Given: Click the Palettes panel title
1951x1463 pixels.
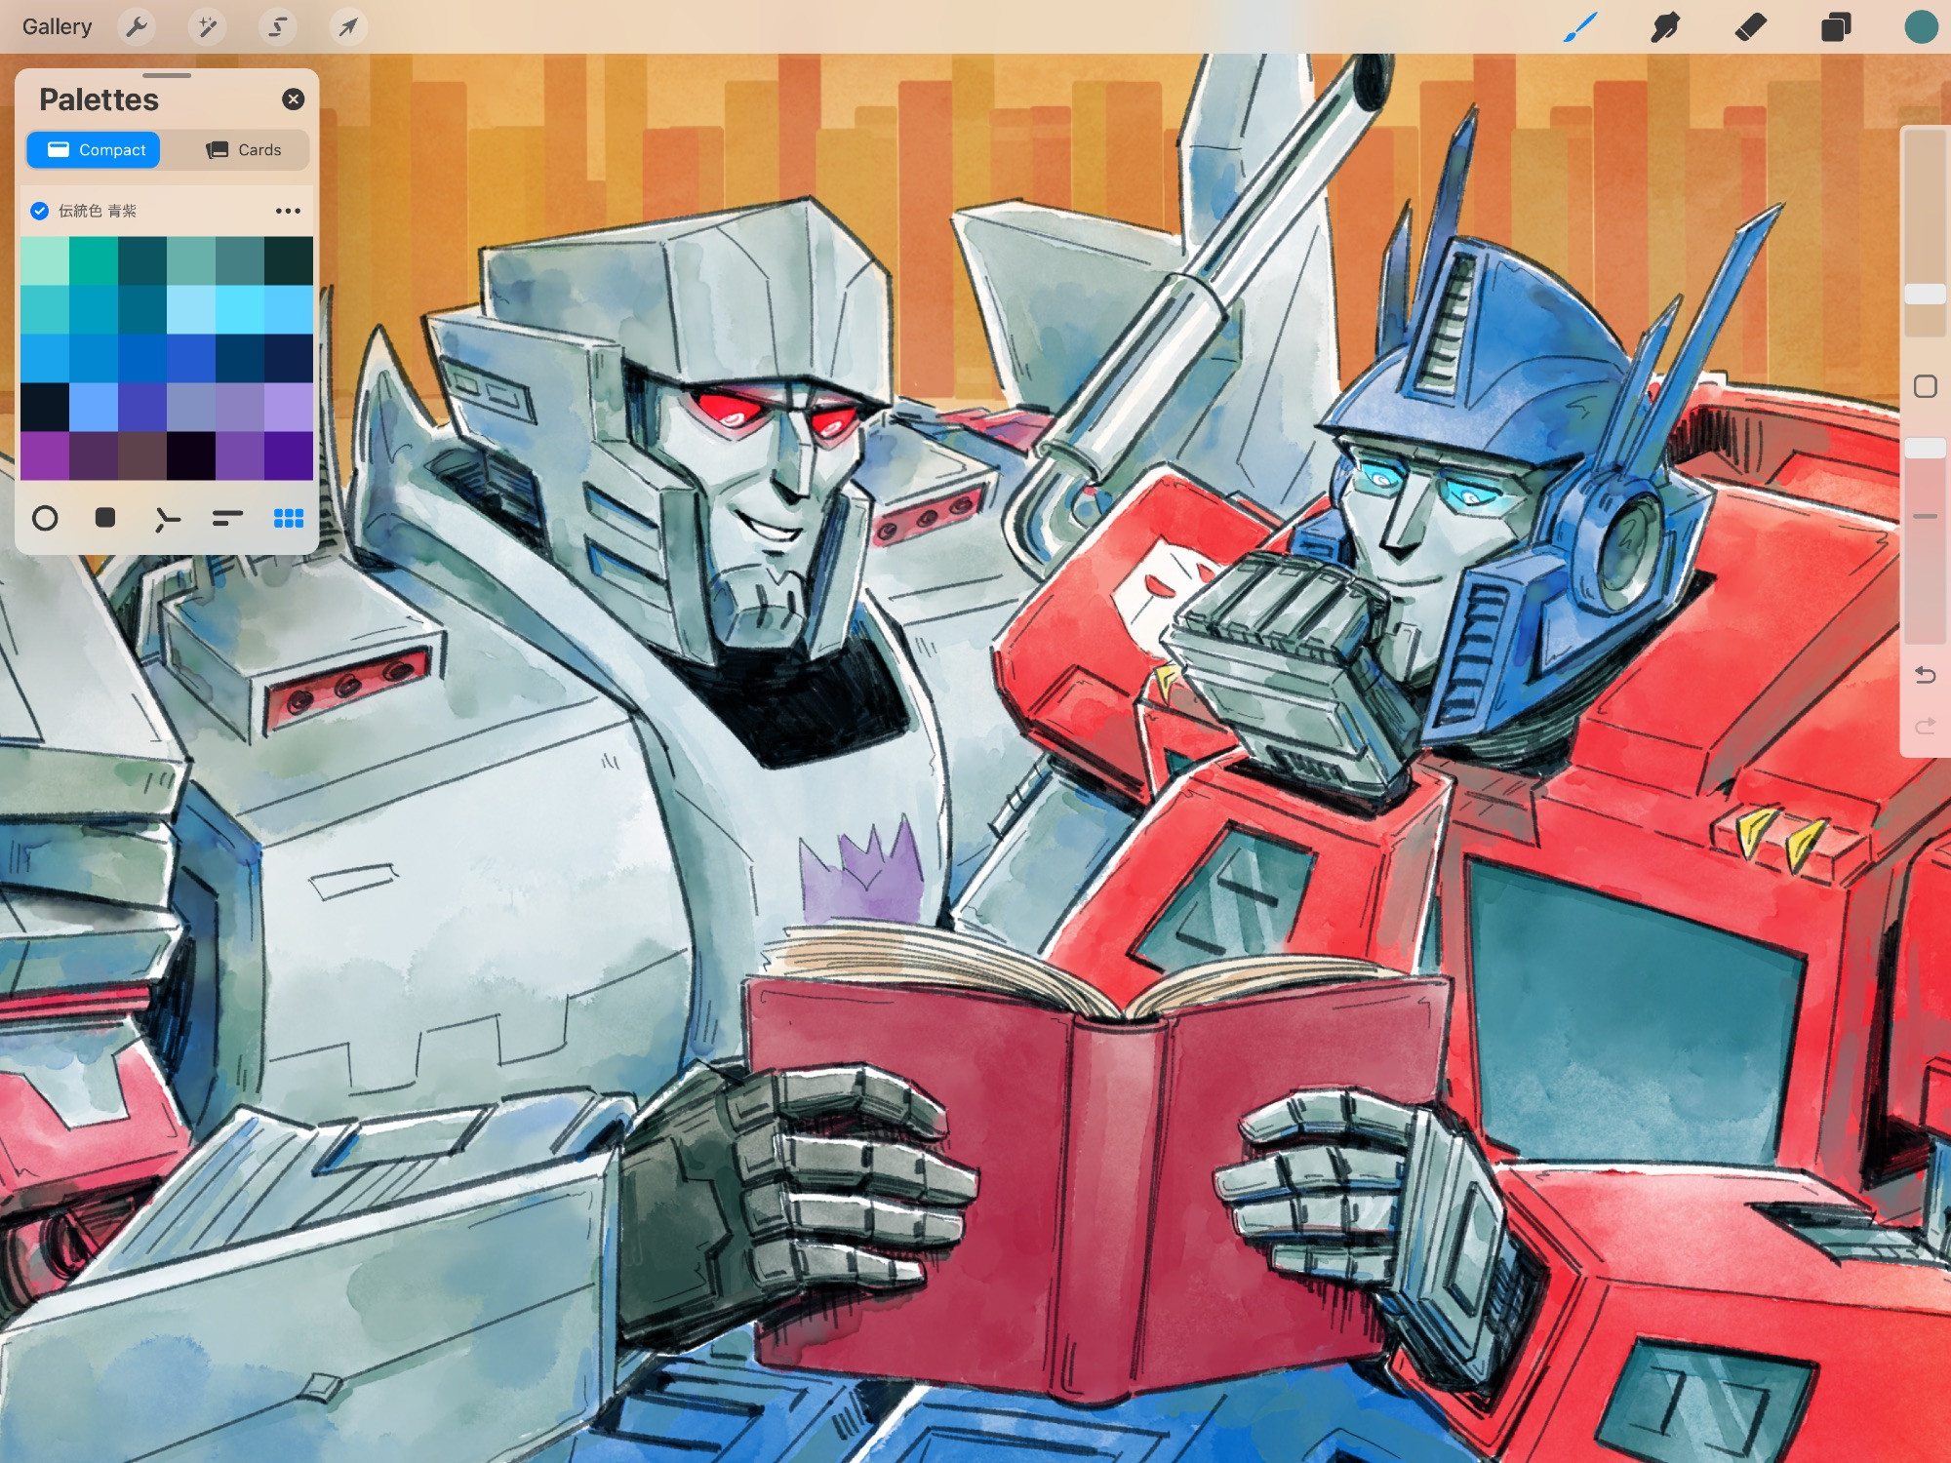Looking at the screenshot, I should 99,99.
